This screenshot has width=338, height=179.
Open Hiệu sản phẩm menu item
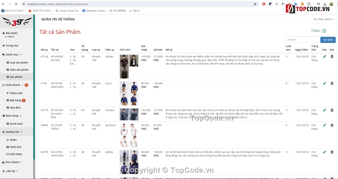[x=17, y=70]
